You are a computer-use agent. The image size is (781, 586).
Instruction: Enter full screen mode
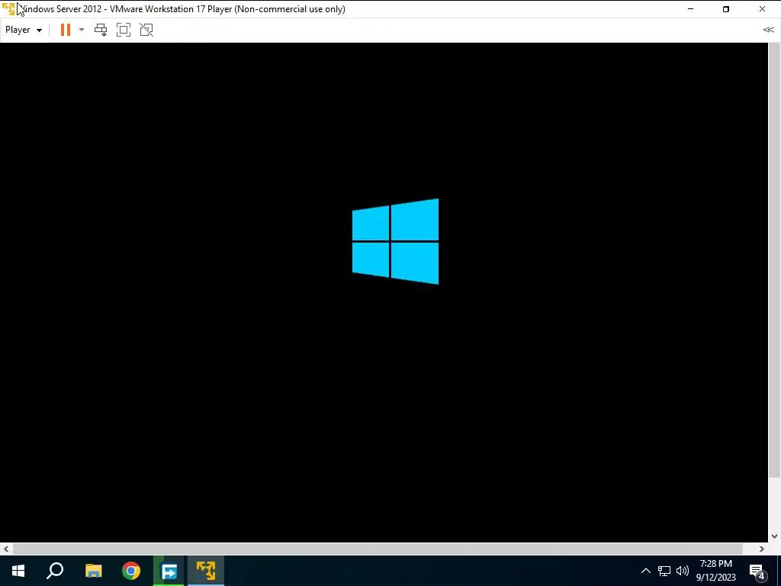(124, 30)
